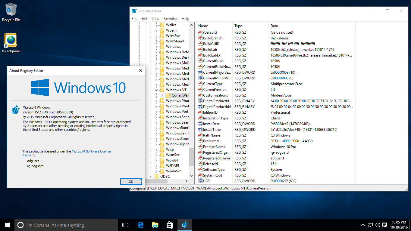Click the Windows Start button
Viewport: 411px width, 231px height.
pos(7,225)
